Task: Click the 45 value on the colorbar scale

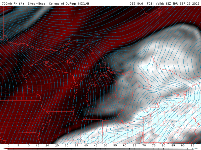Action: [96, 145]
